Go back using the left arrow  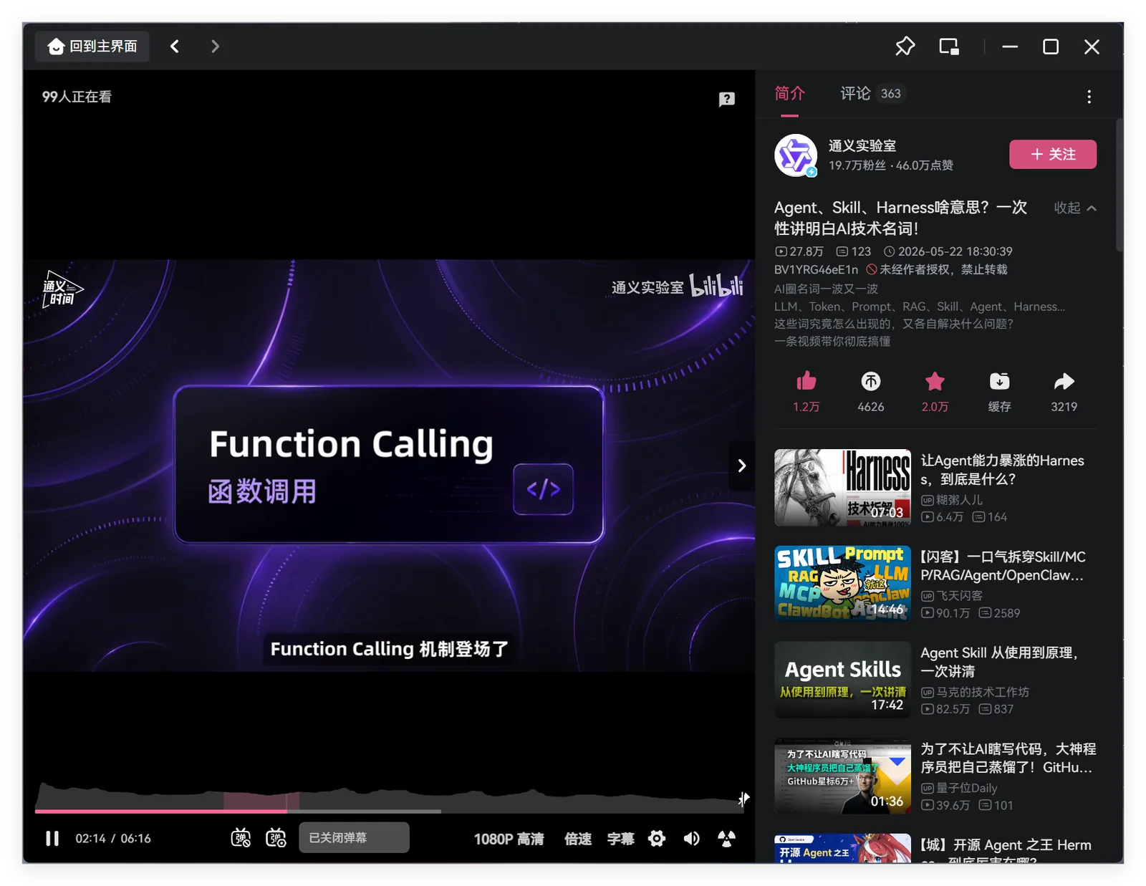pos(175,47)
